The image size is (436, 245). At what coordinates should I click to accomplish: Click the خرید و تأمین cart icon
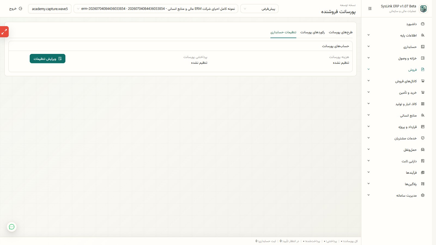[x=423, y=93]
